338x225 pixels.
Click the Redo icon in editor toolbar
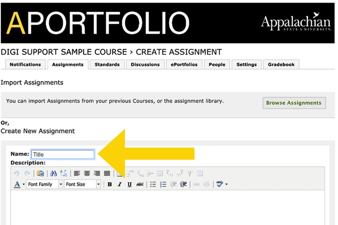(x=27, y=173)
